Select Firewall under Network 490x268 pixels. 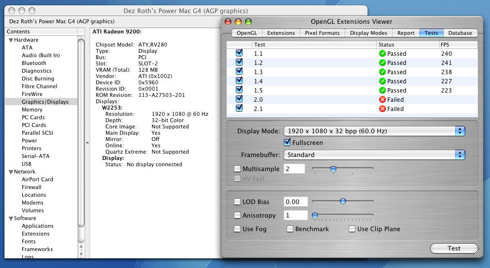pyautogui.click(x=31, y=188)
